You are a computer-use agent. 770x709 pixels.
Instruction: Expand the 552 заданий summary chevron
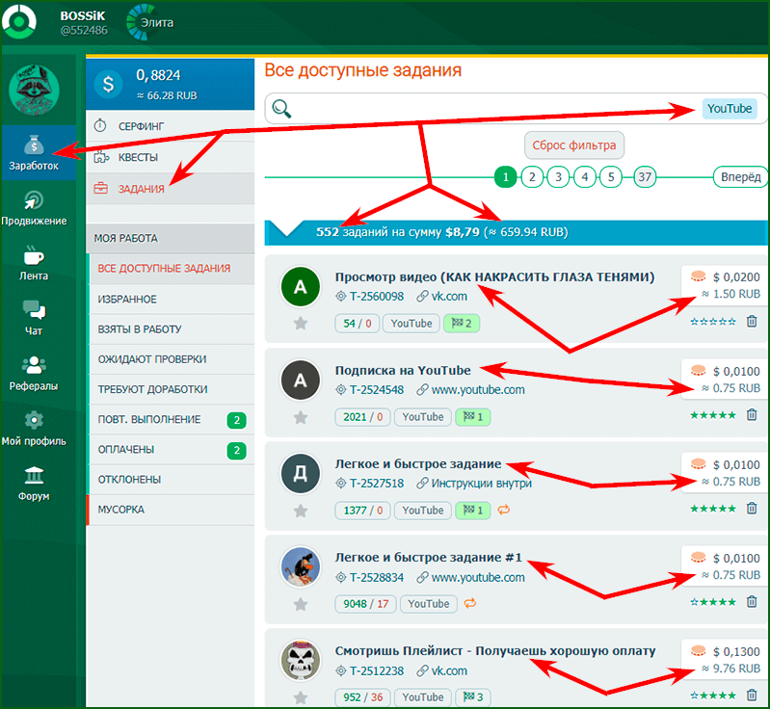[286, 229]
